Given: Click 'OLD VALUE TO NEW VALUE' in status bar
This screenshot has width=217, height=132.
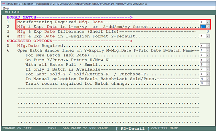Looking at the screenshot, I should pos(85,128).
